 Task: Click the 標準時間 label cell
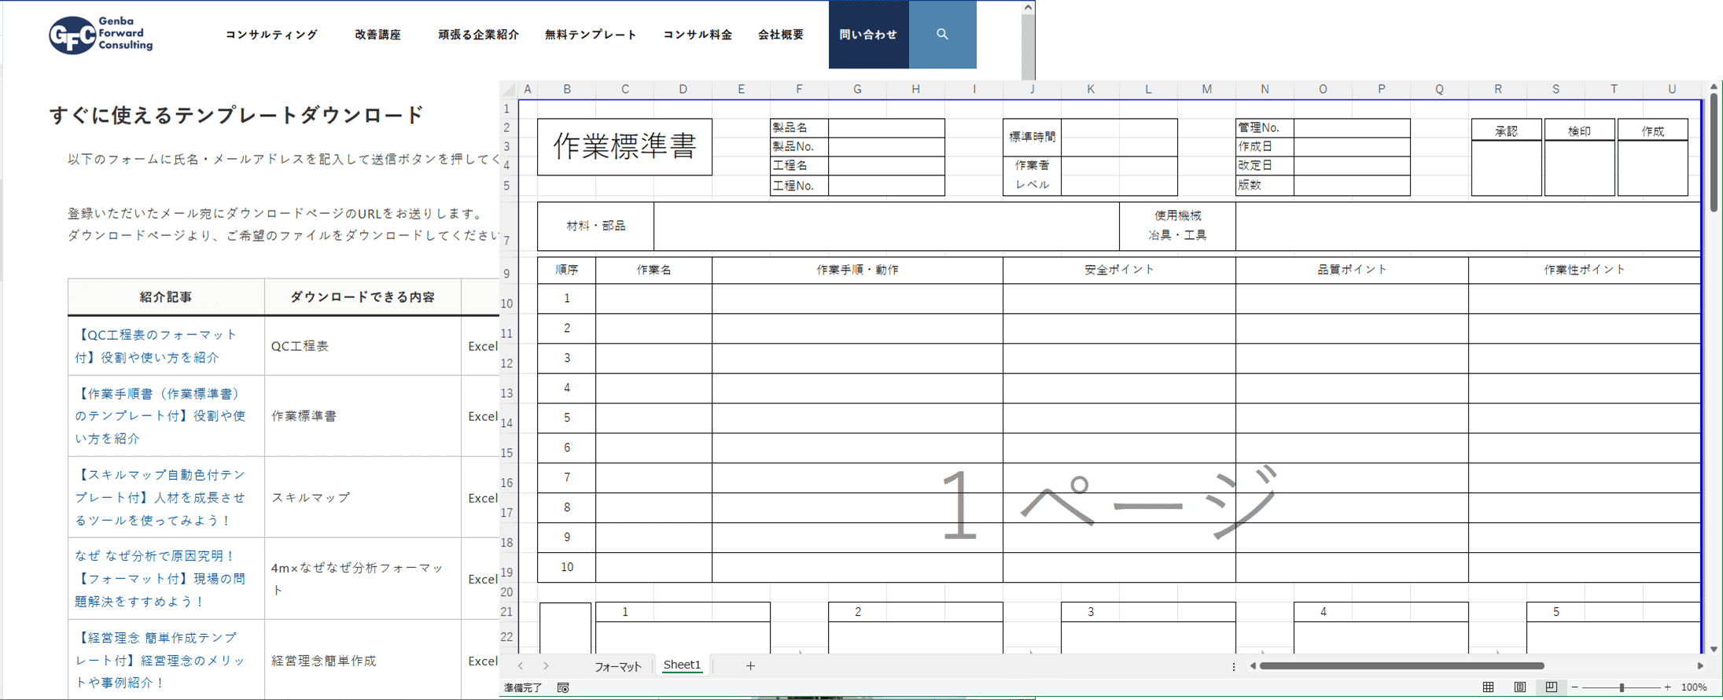click(1032, 137)
